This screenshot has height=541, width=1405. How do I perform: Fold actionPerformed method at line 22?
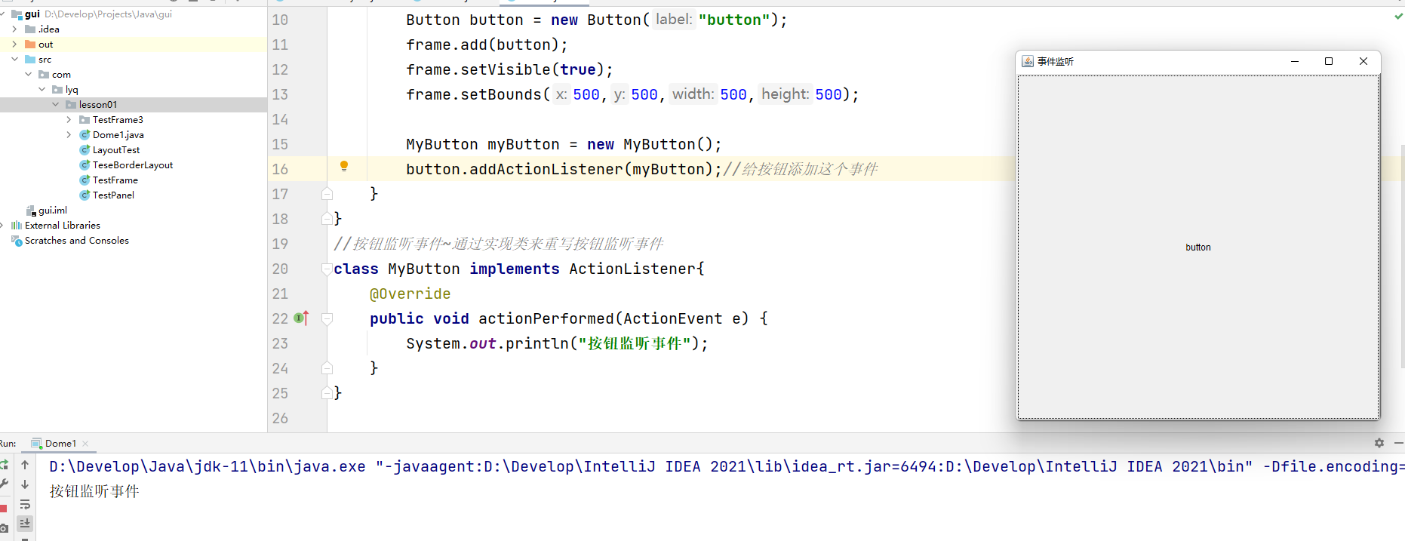click(x=327, y=318)
